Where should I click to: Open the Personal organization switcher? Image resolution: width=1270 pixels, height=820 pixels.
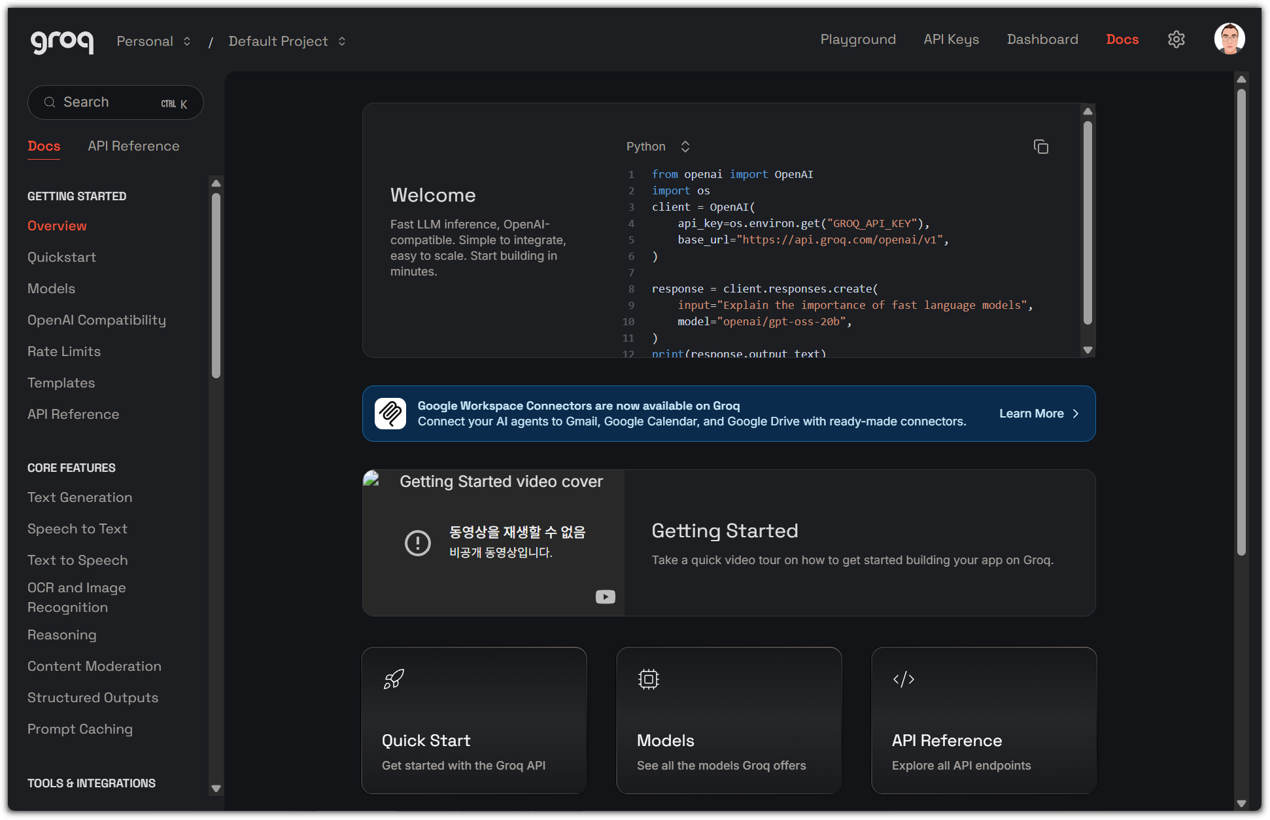[x=154, y=41]
